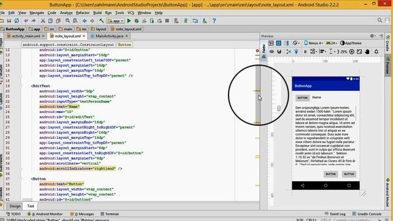Click the AppTheme theme button
The height and width of the screenshot is (221, 393).
pyautogui.click(x=351, y=43)
